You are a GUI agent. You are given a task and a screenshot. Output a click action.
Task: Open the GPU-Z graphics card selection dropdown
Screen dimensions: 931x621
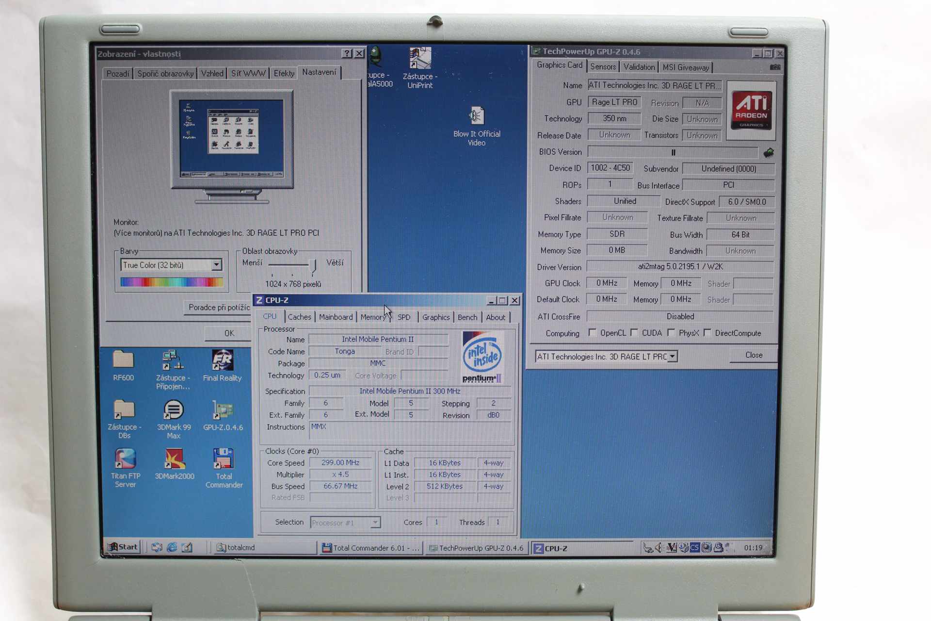click(672, 357)
